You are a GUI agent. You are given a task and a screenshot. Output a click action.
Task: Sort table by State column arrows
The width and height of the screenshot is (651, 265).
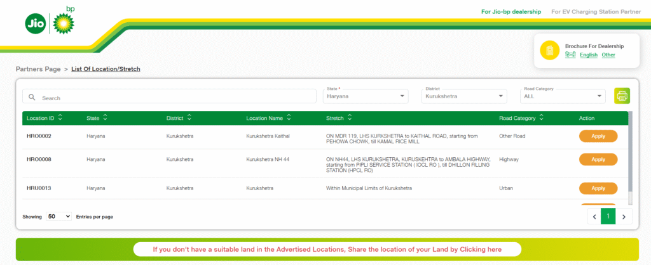[x=105, y=118]
